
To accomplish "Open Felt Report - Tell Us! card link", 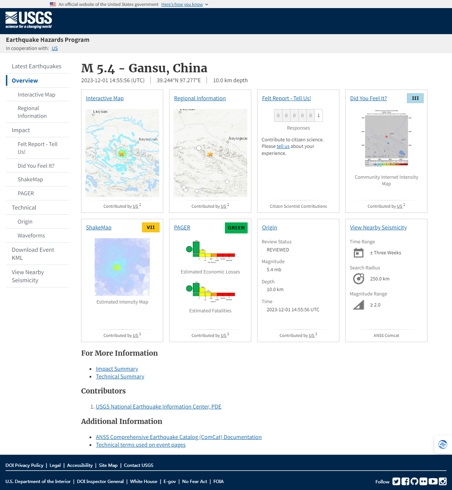I will point(287,98).
